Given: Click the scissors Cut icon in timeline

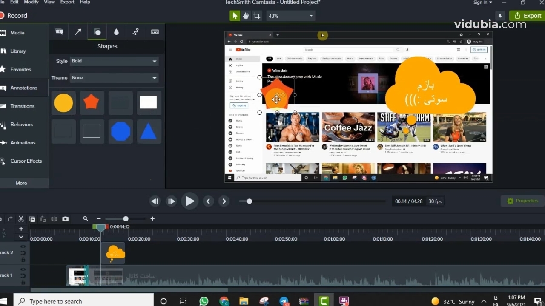Looking at the screenshot, I should 21,219.
